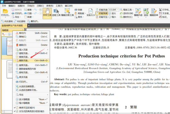Choose 裁剪页面... in the context menu
170x114 pixels.
31,65
